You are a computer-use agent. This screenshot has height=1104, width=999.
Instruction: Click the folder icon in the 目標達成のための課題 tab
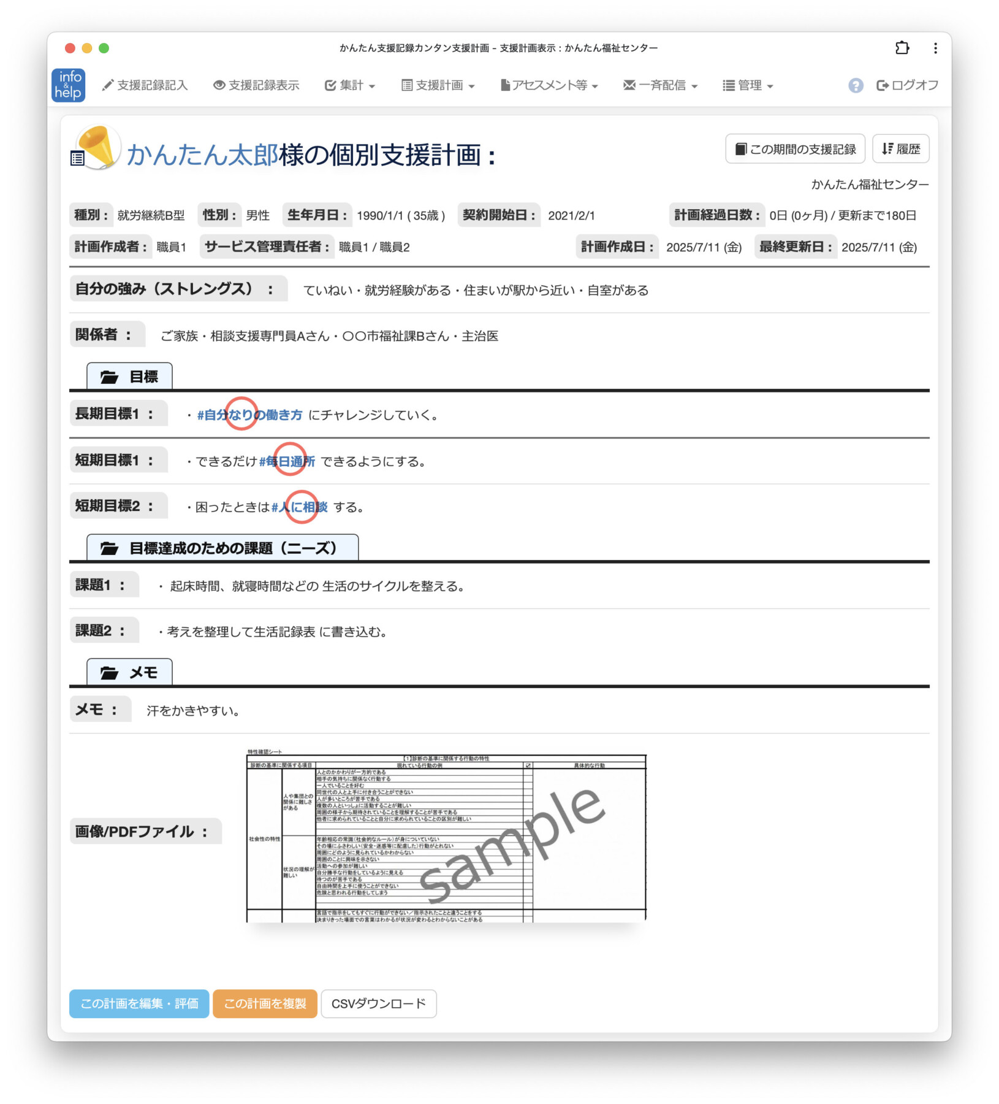pyautogui.click(x=109, y=548)
